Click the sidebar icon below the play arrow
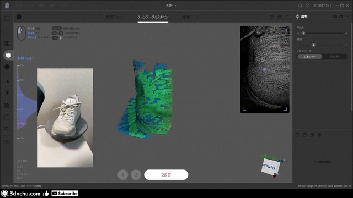The height and width of the screenshot is (198, 353). [7, 92]
